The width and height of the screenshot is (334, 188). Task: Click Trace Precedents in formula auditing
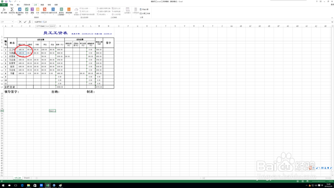click(104, 9)
